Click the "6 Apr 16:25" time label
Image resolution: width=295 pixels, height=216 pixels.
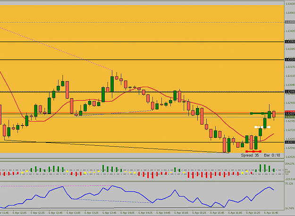tap(253, 213)
